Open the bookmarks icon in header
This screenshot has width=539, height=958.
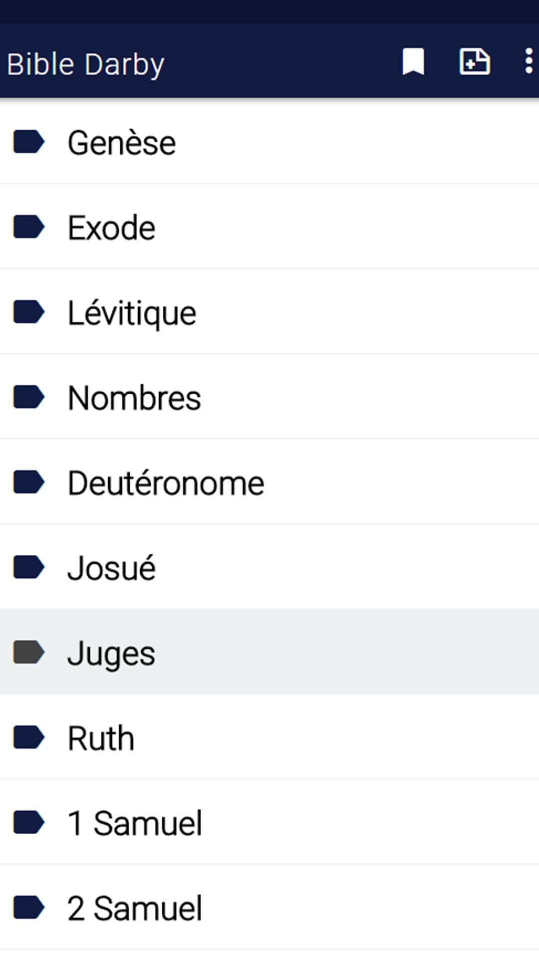(413, 62)
